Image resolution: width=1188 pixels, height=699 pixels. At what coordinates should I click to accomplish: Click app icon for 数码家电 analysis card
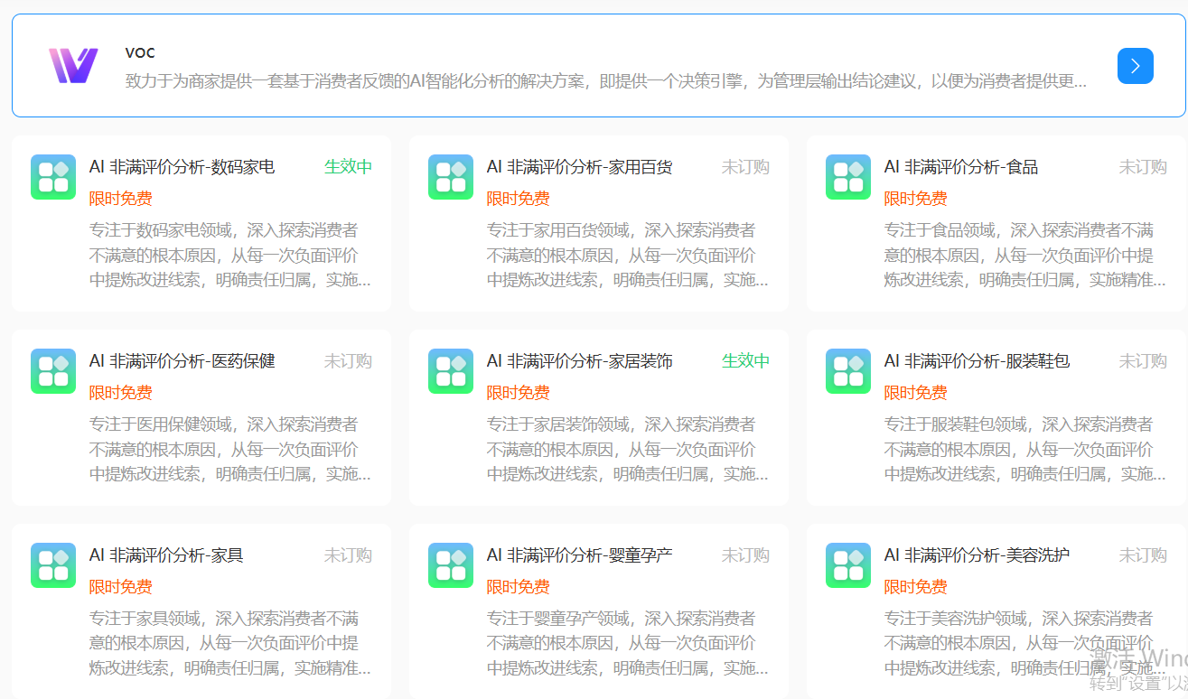pos(53,177)
